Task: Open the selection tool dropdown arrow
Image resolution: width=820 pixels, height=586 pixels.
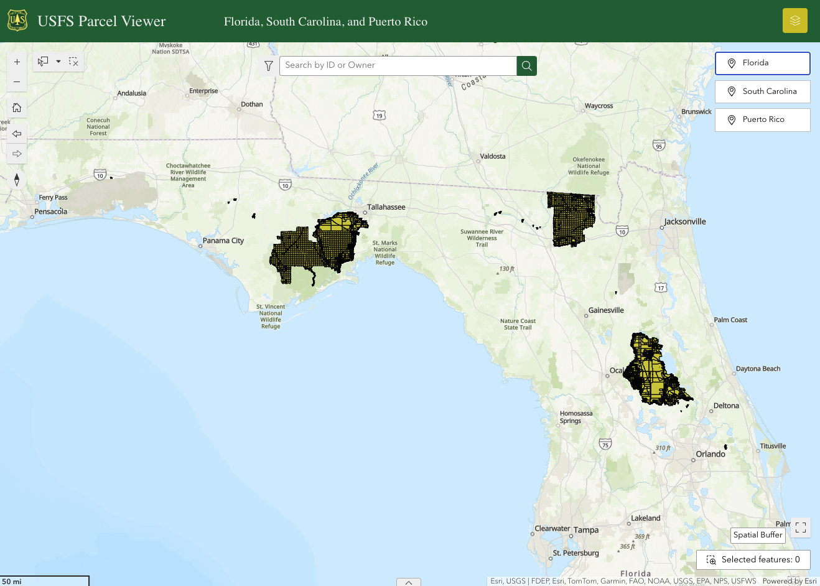Action: click(x=58, y=62)
